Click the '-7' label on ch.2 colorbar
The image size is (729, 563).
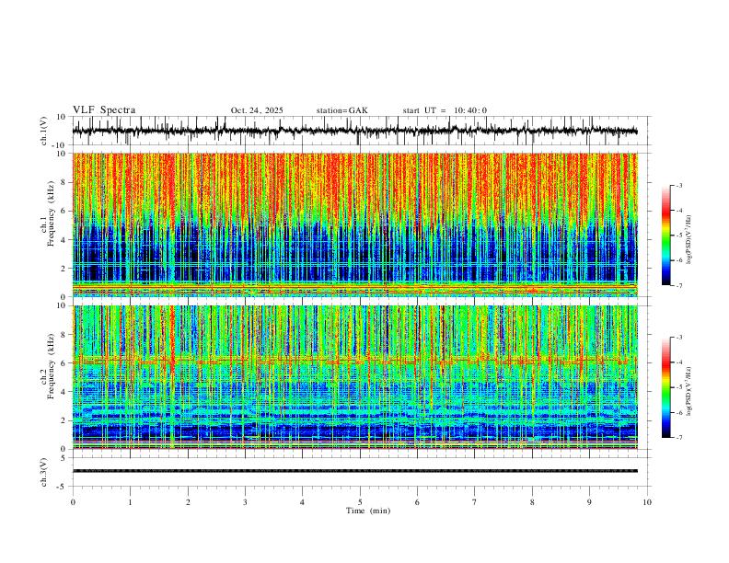point(678,437)
